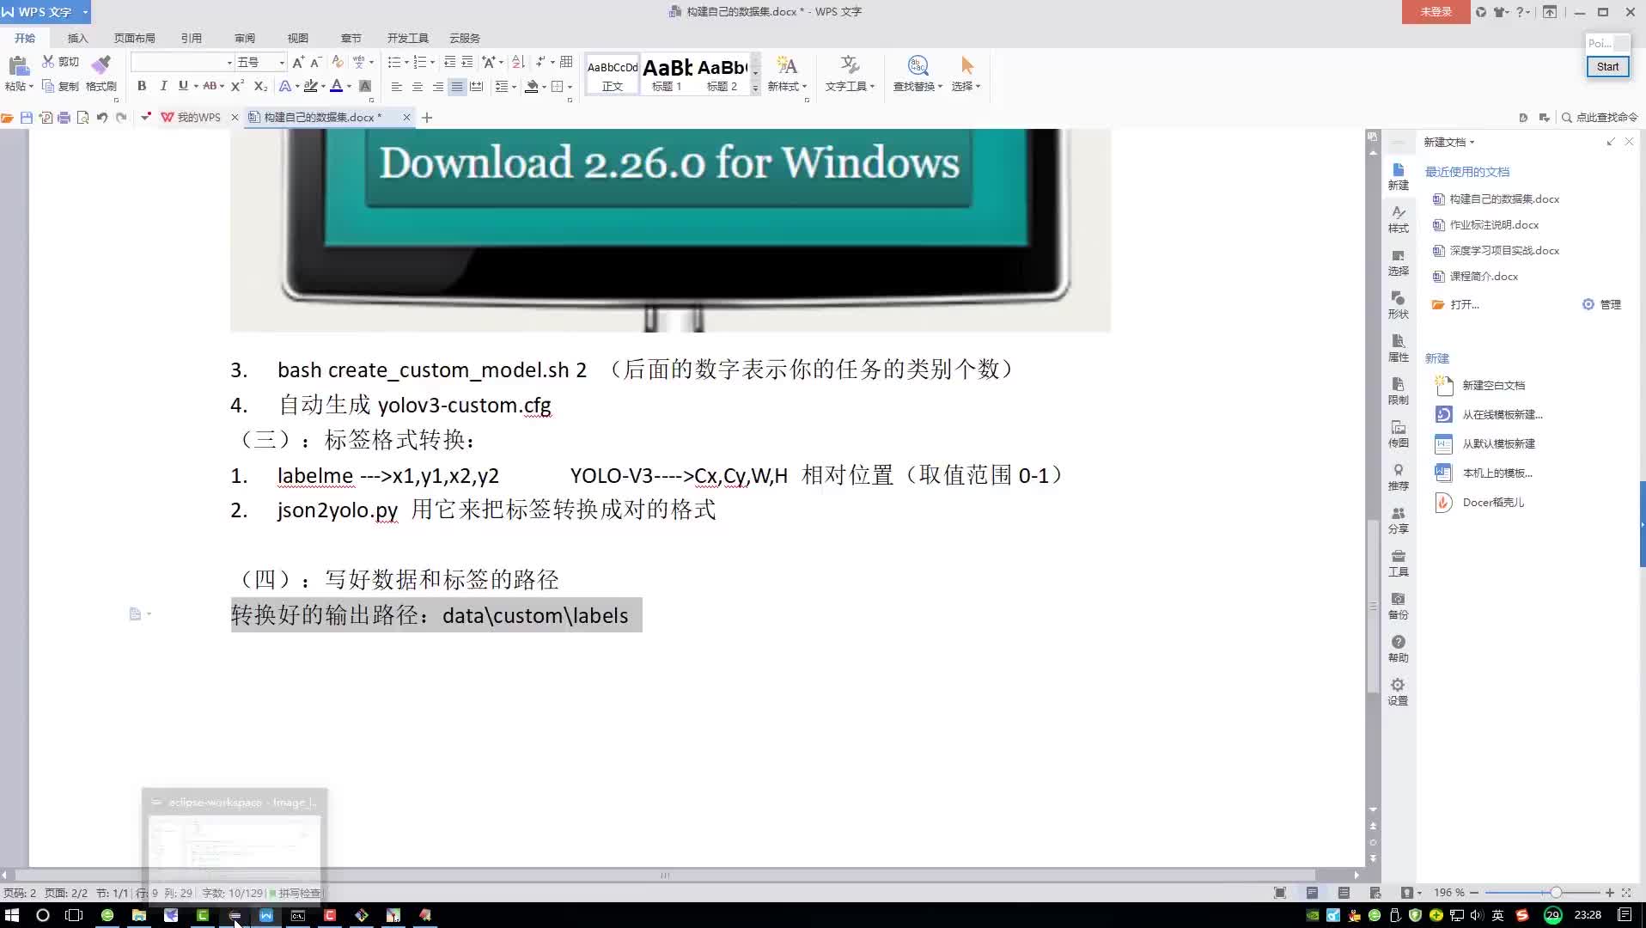The height and width of the screenshot is (928, 1646).
Task: Toggle spell check (拼写检查) in status bar
Action: [x=295, y=894]
